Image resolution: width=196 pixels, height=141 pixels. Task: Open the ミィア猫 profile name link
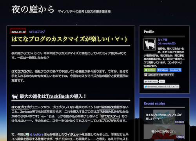(x=162, y=40)
